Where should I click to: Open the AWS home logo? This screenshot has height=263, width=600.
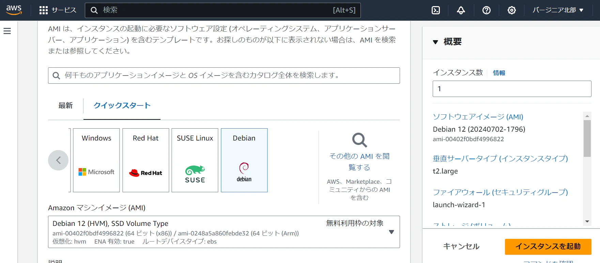(14, 10)
